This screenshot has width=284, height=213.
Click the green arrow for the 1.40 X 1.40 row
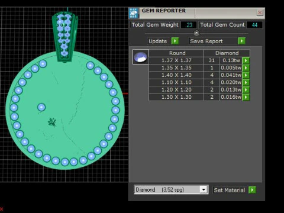tap(246, 75)
